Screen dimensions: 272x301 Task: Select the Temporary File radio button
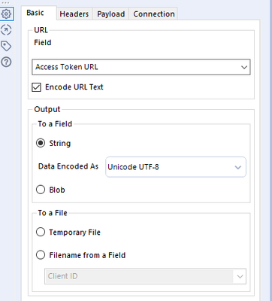[41, 232]
